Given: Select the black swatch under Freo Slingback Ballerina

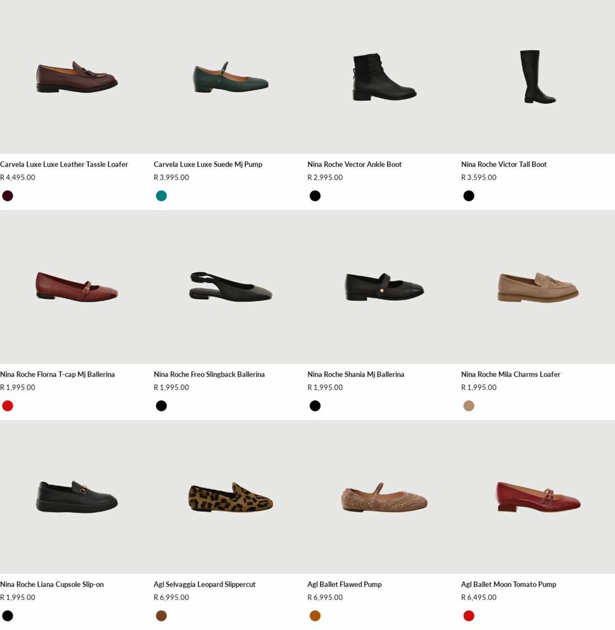Looking at the screenshot, I should pyautogui.click(x=161, y=406).
